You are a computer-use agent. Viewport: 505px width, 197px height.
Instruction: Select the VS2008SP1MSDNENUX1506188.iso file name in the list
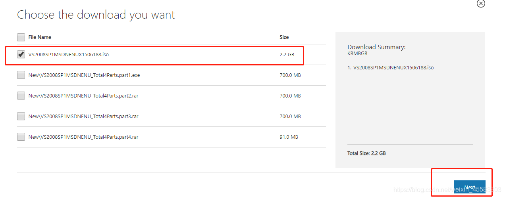point(69,55)
